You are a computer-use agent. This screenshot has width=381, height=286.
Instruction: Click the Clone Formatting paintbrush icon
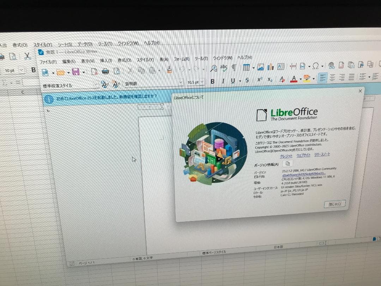pos(170,70)
